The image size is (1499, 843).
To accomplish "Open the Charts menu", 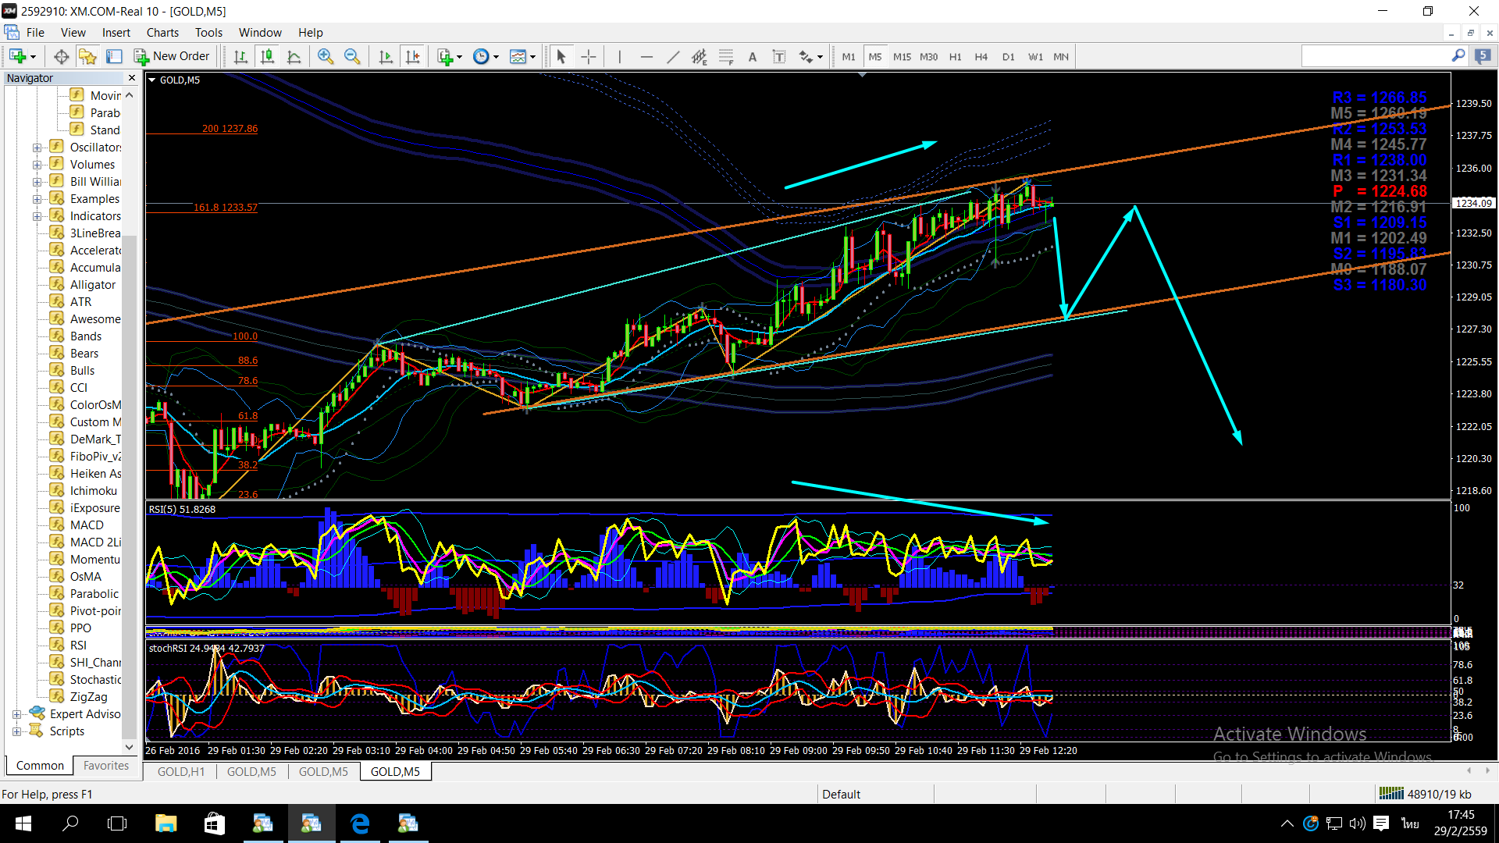I will (162, 33).
